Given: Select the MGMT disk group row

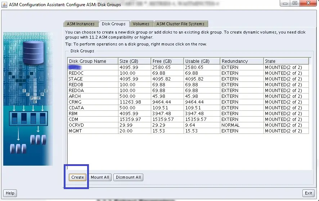Looking at the screenshot, I should [x=188, y=131].
